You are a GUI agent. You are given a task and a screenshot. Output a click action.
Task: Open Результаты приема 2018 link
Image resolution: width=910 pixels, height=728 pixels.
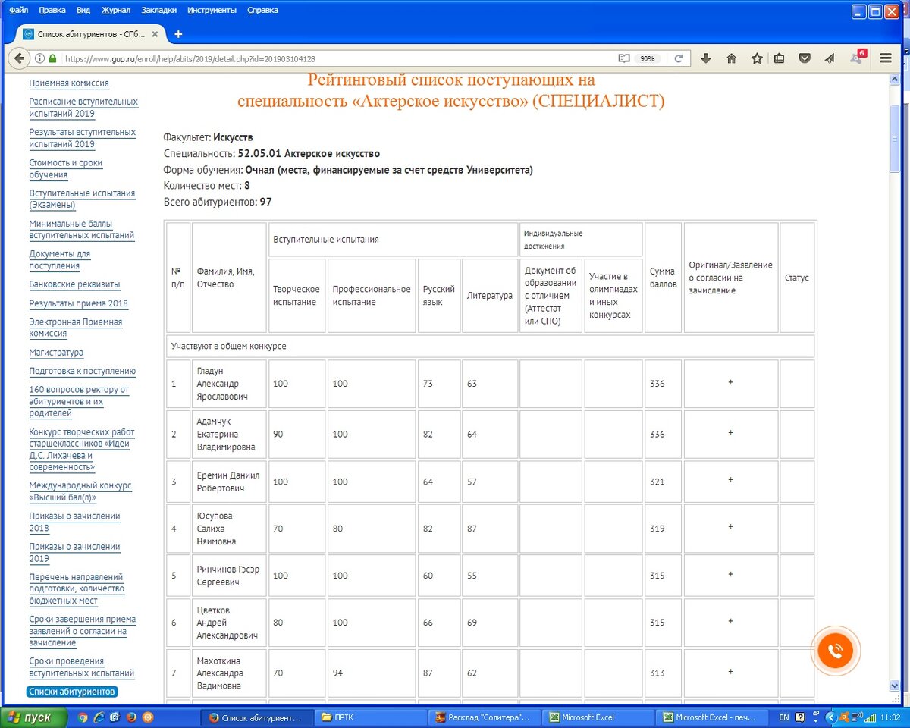point(79,303)
